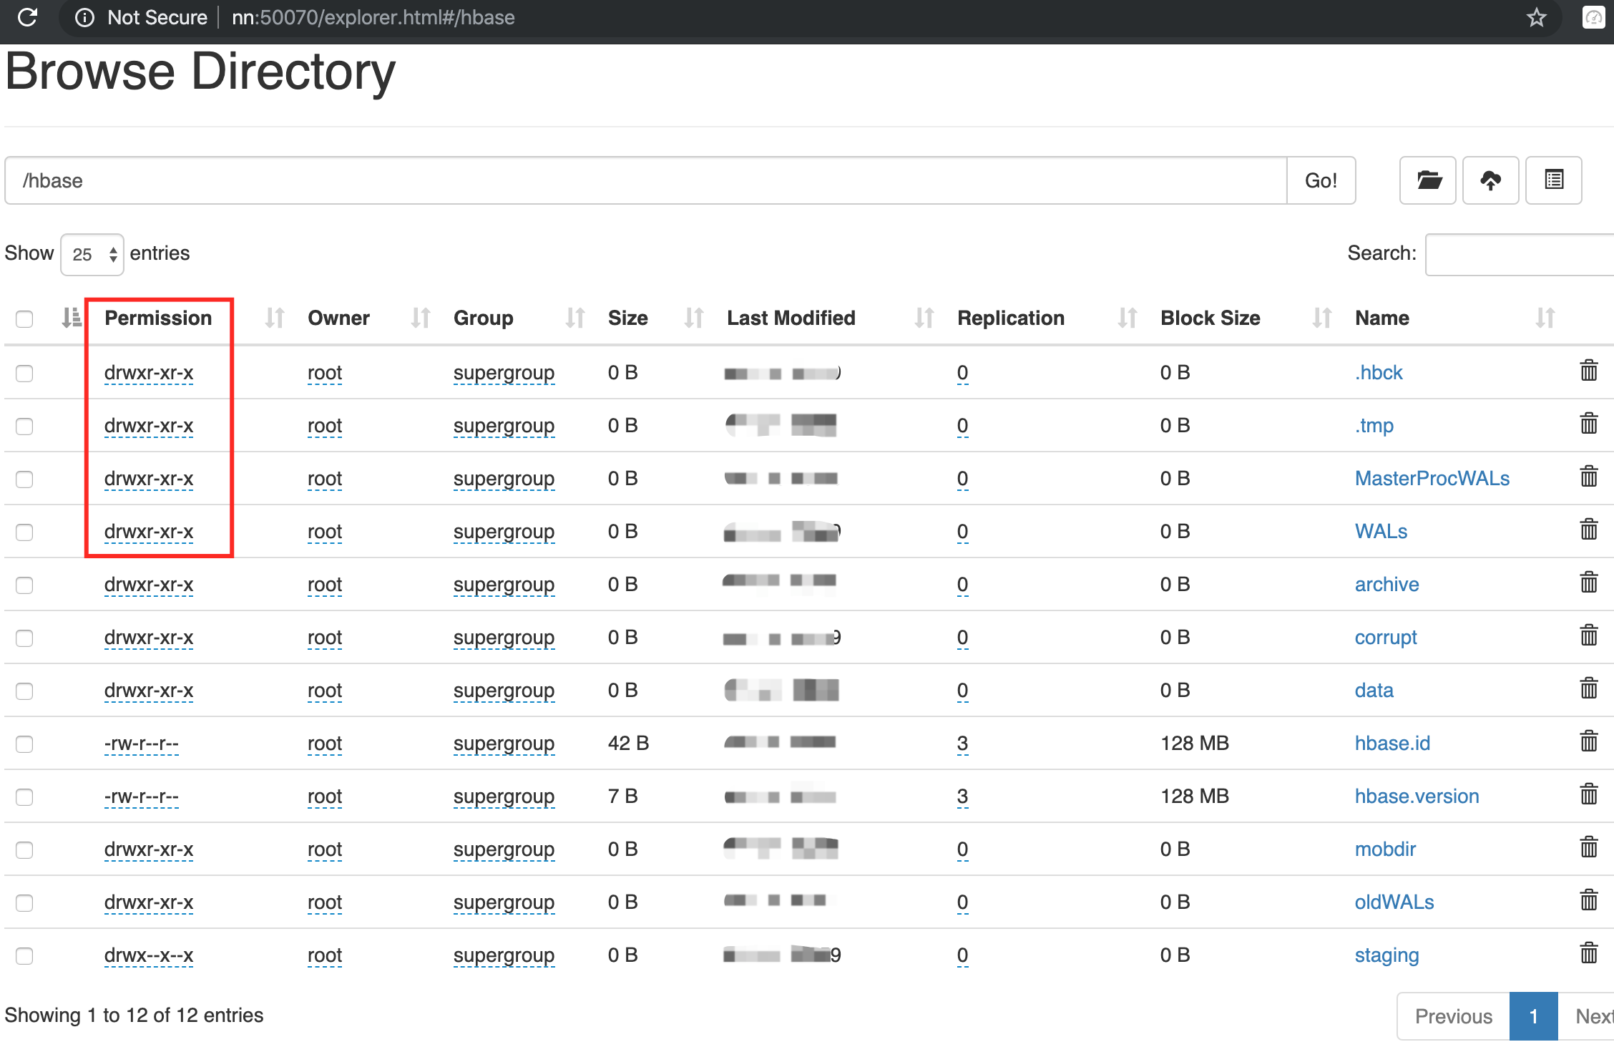Open the WALs directory link
This screenshot has width=1614, height=1042.
[1381, 531]
